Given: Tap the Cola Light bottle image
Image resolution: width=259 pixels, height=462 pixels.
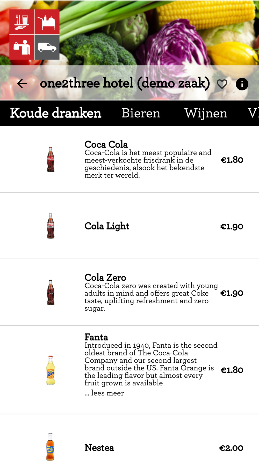Looking at the screenshot, I should [51, 226].
